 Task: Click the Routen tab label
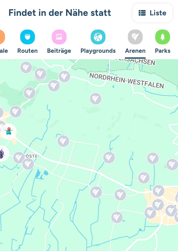pyautogui.click(x=28, y=51)
